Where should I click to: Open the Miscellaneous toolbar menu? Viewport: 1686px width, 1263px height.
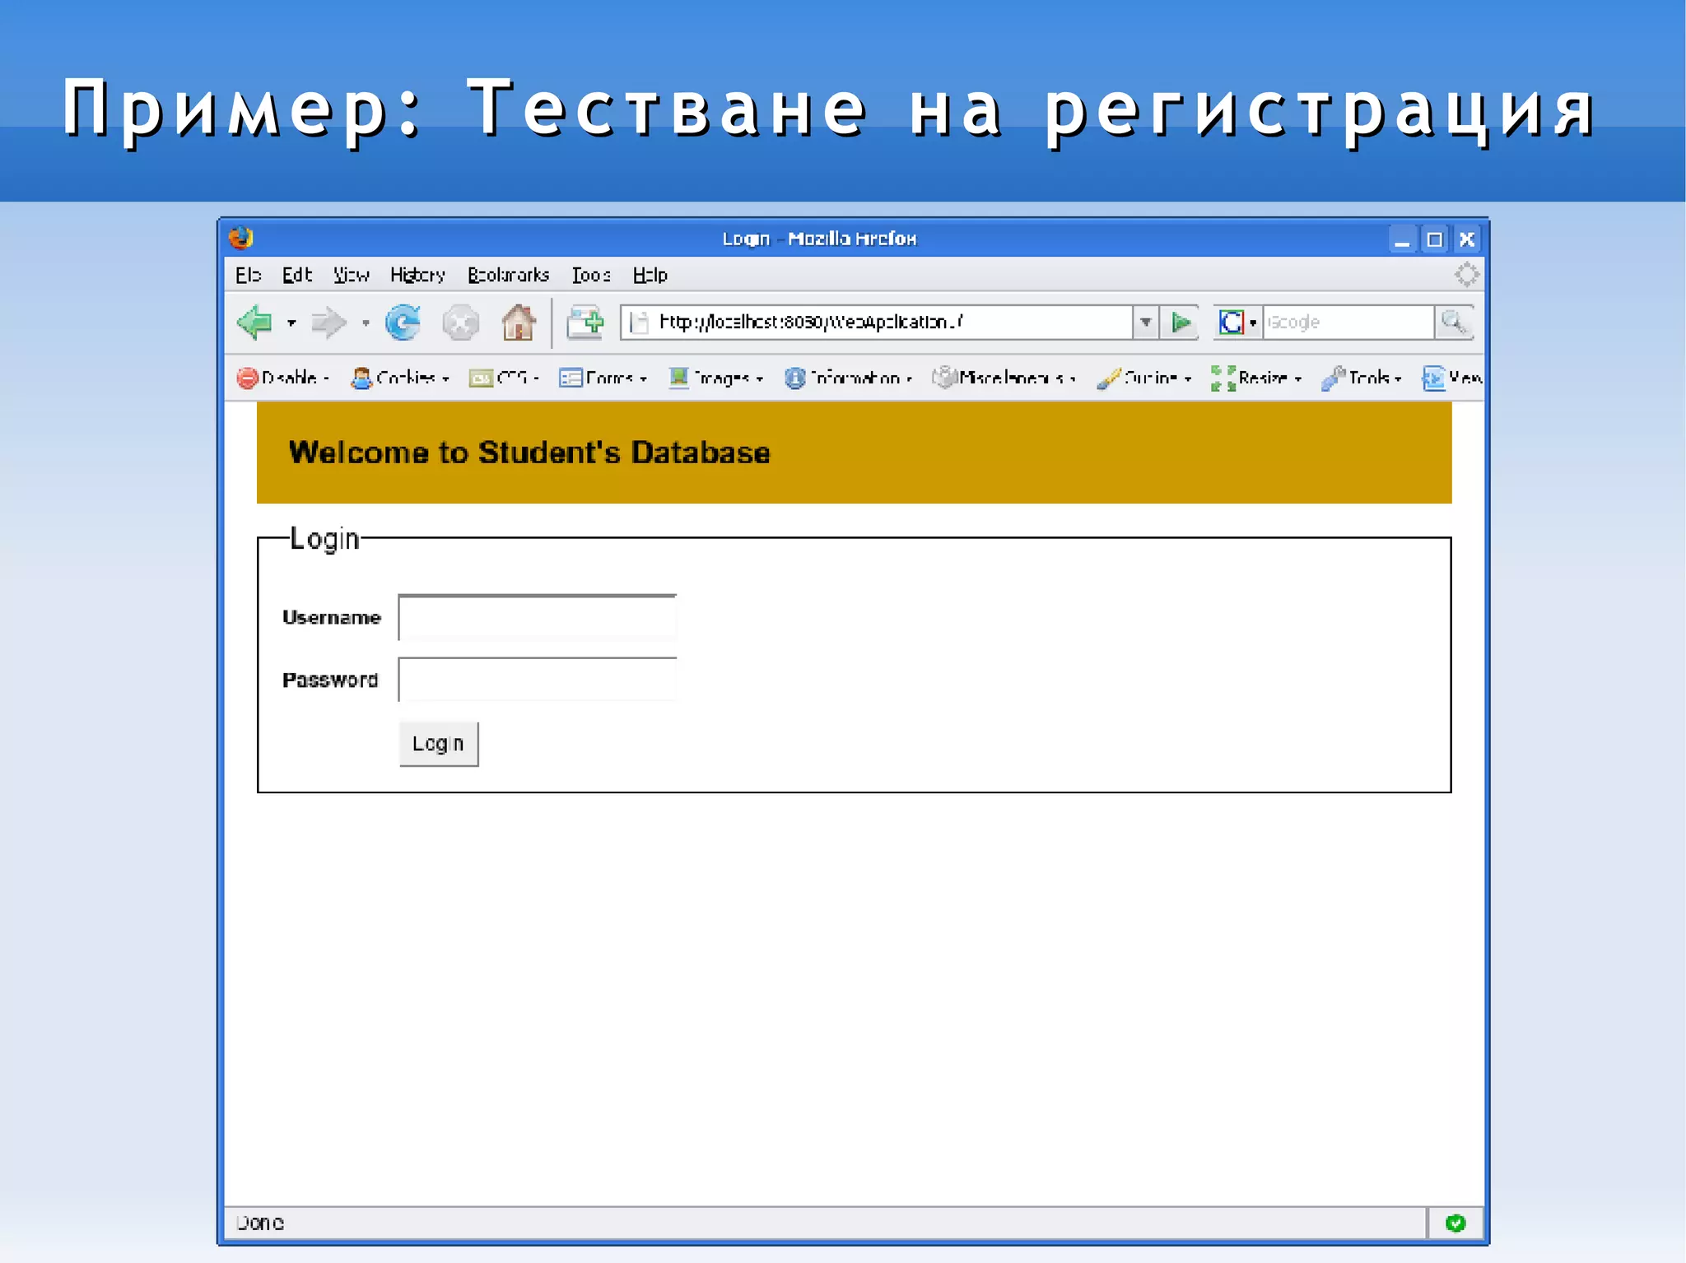pos(1004,378)
